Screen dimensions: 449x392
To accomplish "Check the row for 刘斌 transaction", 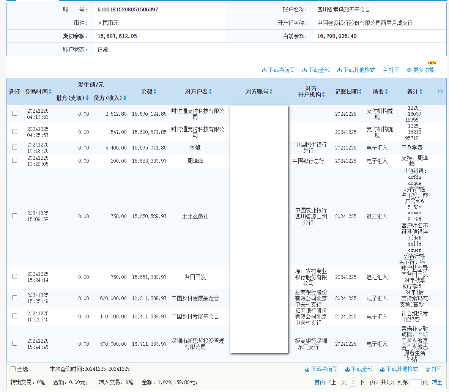I will [14, 147].
